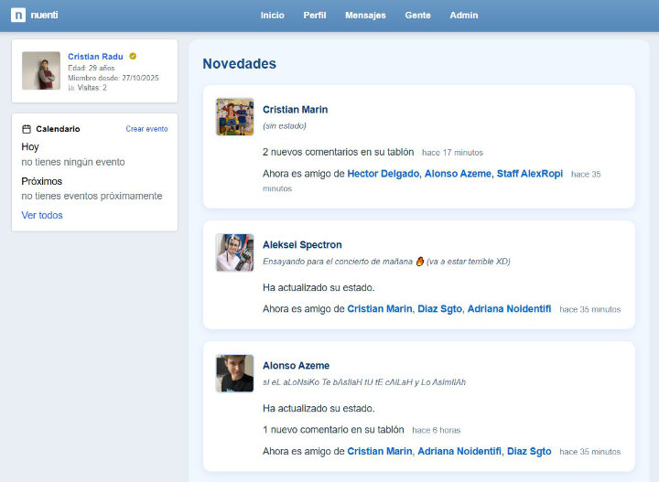The width and height of the screenshot is (659, 482).
Task: Go to the Inicio menu item
Action: [x=272, y=16]
